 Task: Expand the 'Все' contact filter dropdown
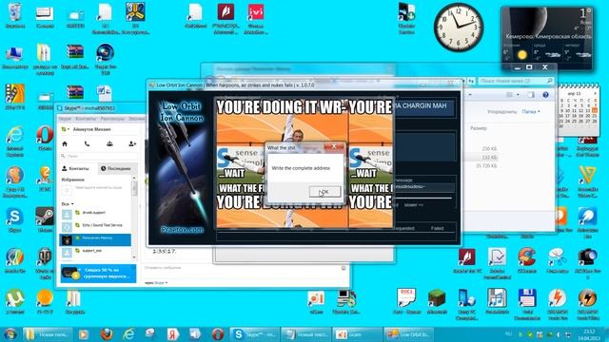coord(68,204)
